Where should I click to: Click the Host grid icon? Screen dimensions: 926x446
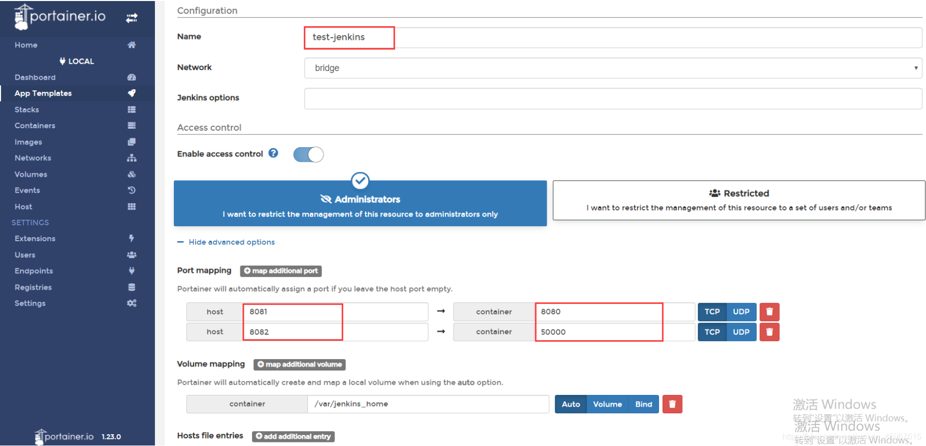(x=131, y=206)
